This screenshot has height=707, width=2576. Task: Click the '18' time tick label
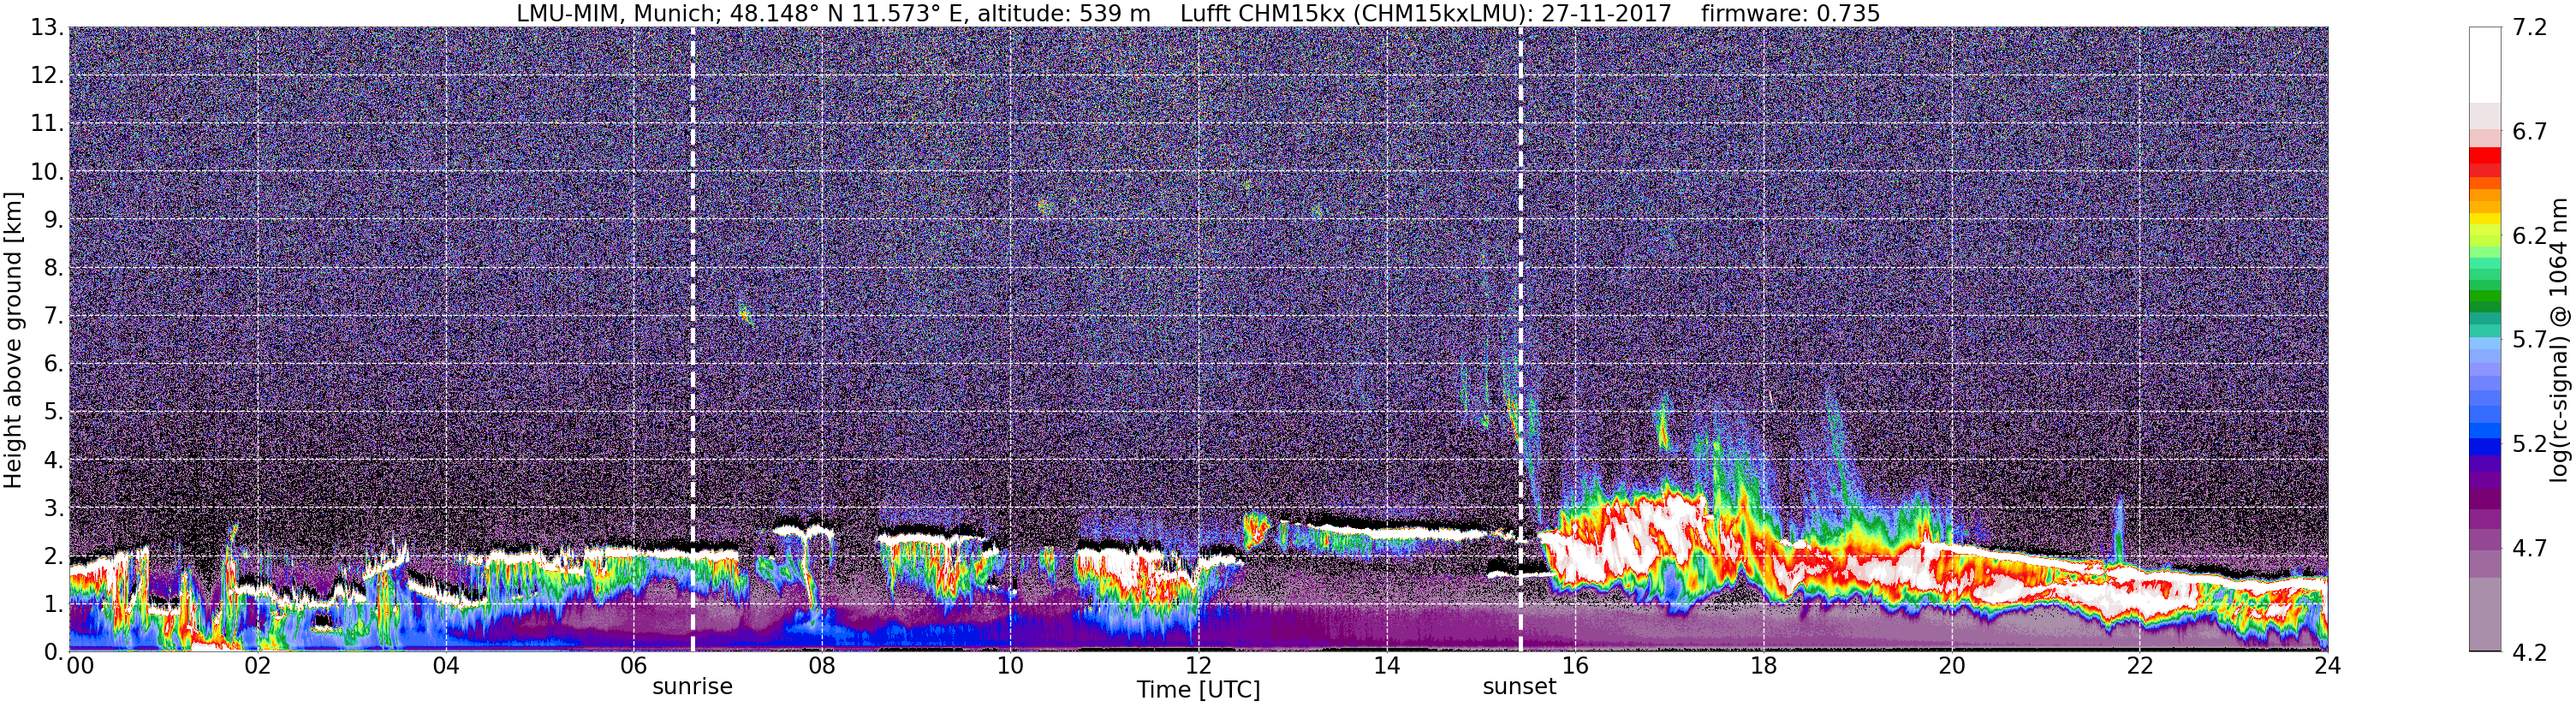1763,665
